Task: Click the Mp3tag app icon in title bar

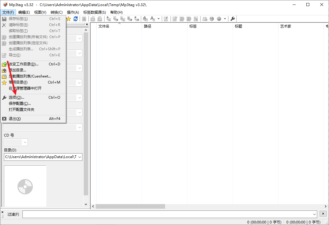Action: (5, 5)
